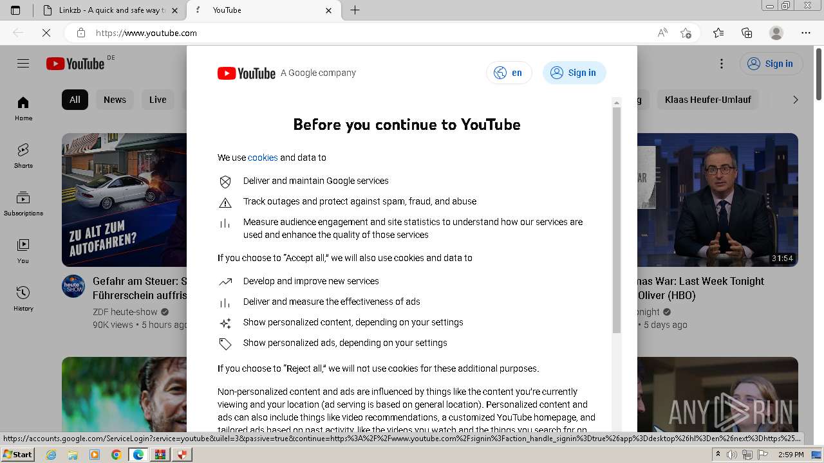The image size is (824, 463).
Task: Open the ZDF heute-show channel name
Action: point(125,312)
